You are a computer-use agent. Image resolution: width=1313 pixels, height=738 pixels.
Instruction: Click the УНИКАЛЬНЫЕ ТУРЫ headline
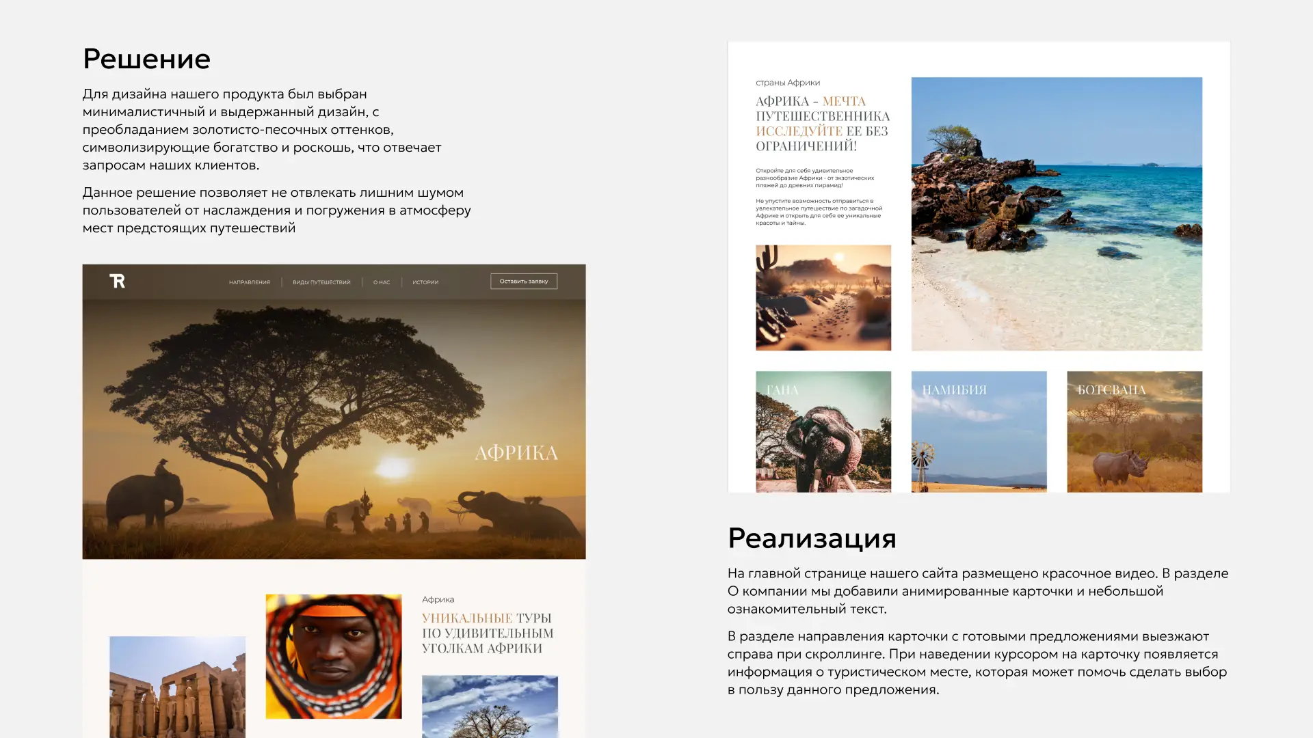tap(488, 633)
